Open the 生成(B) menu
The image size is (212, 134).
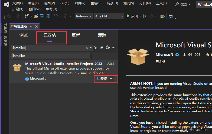pos(96,3)
